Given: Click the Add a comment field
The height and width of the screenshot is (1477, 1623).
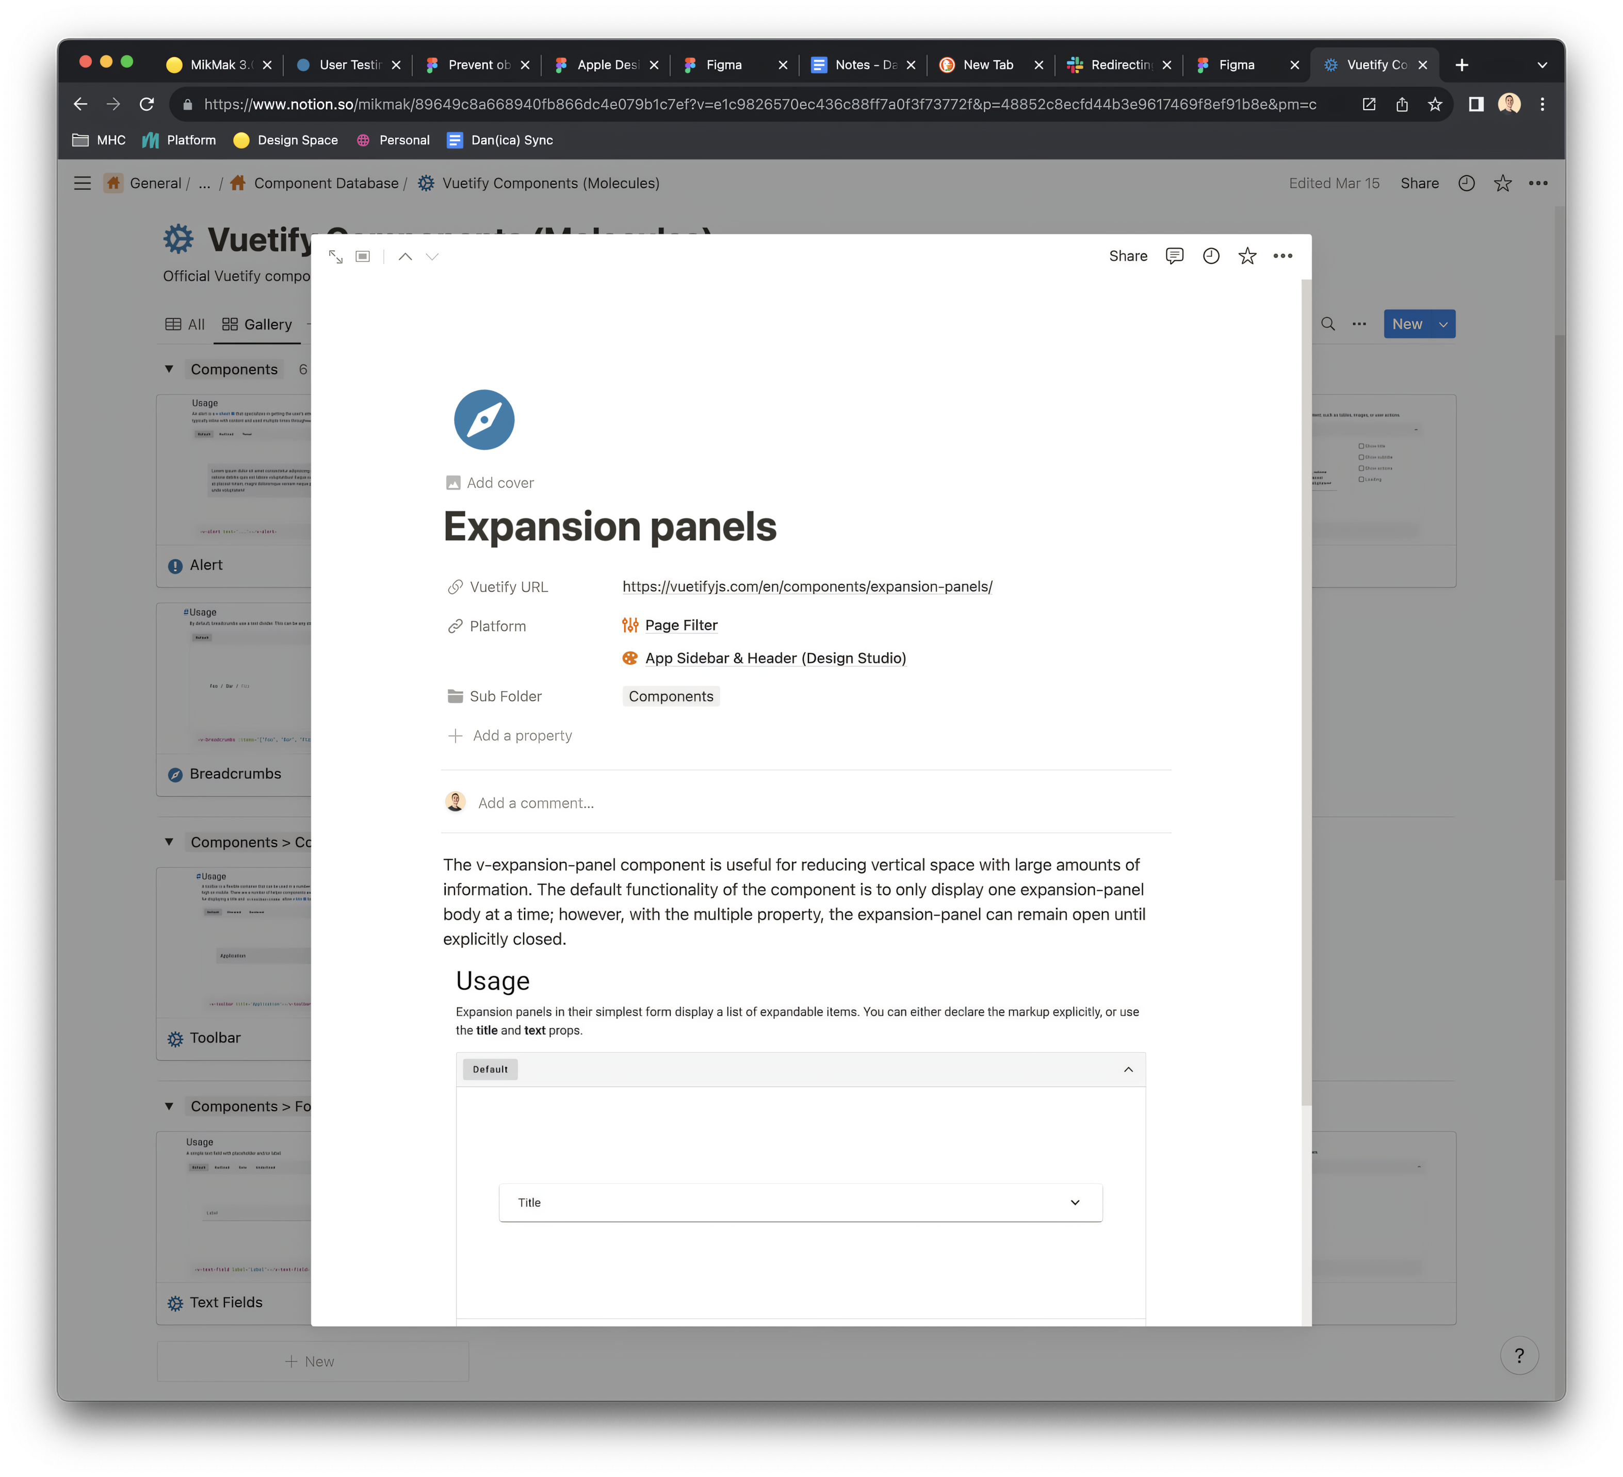Looking at the screenshot, I should (x=535, y=802).
